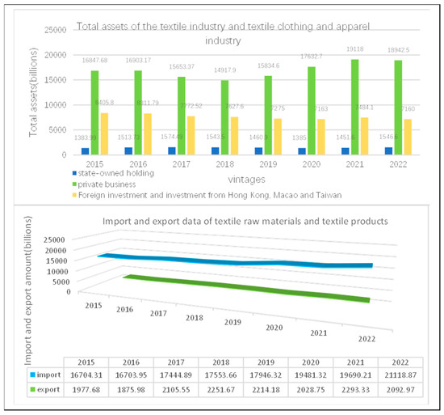Select the green export line in 3D chart
The image size is (444, 415).
coord(246,289)
